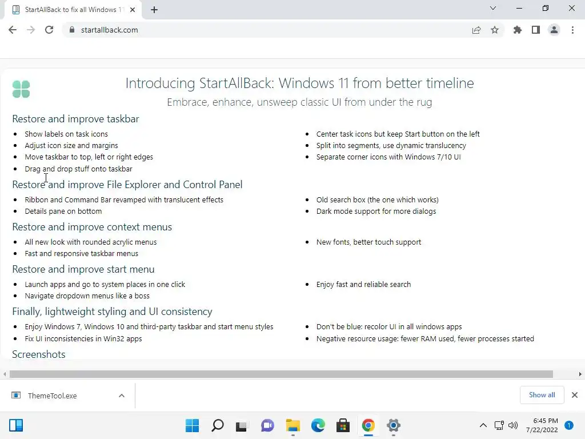The height and width of the screenshot is (439, 585).
Task: Click the volume speaker tray icon
Action: (513, 425)
